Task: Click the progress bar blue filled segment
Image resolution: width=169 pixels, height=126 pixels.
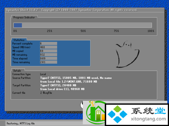Action: [x=18, y=25]
